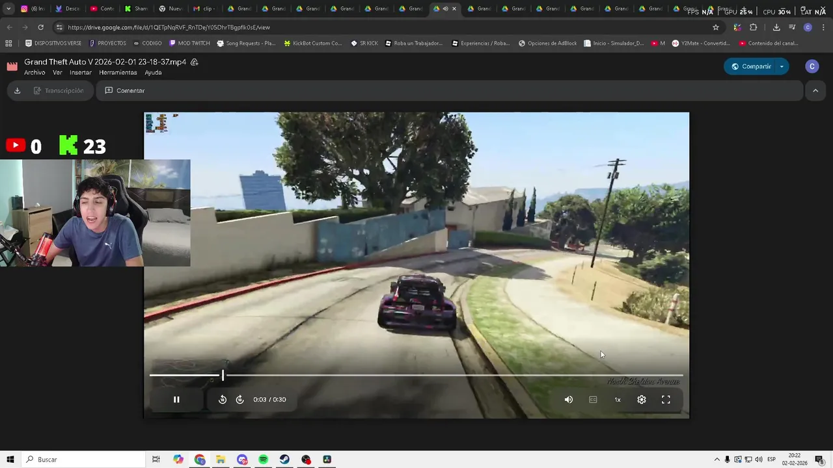Click the Drive video file icon
The width and height of the screenshot is (833, 468).
click(x=12, y=66)
